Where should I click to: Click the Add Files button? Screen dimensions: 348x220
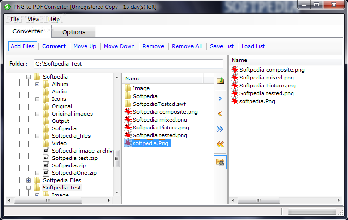[23, 46]
